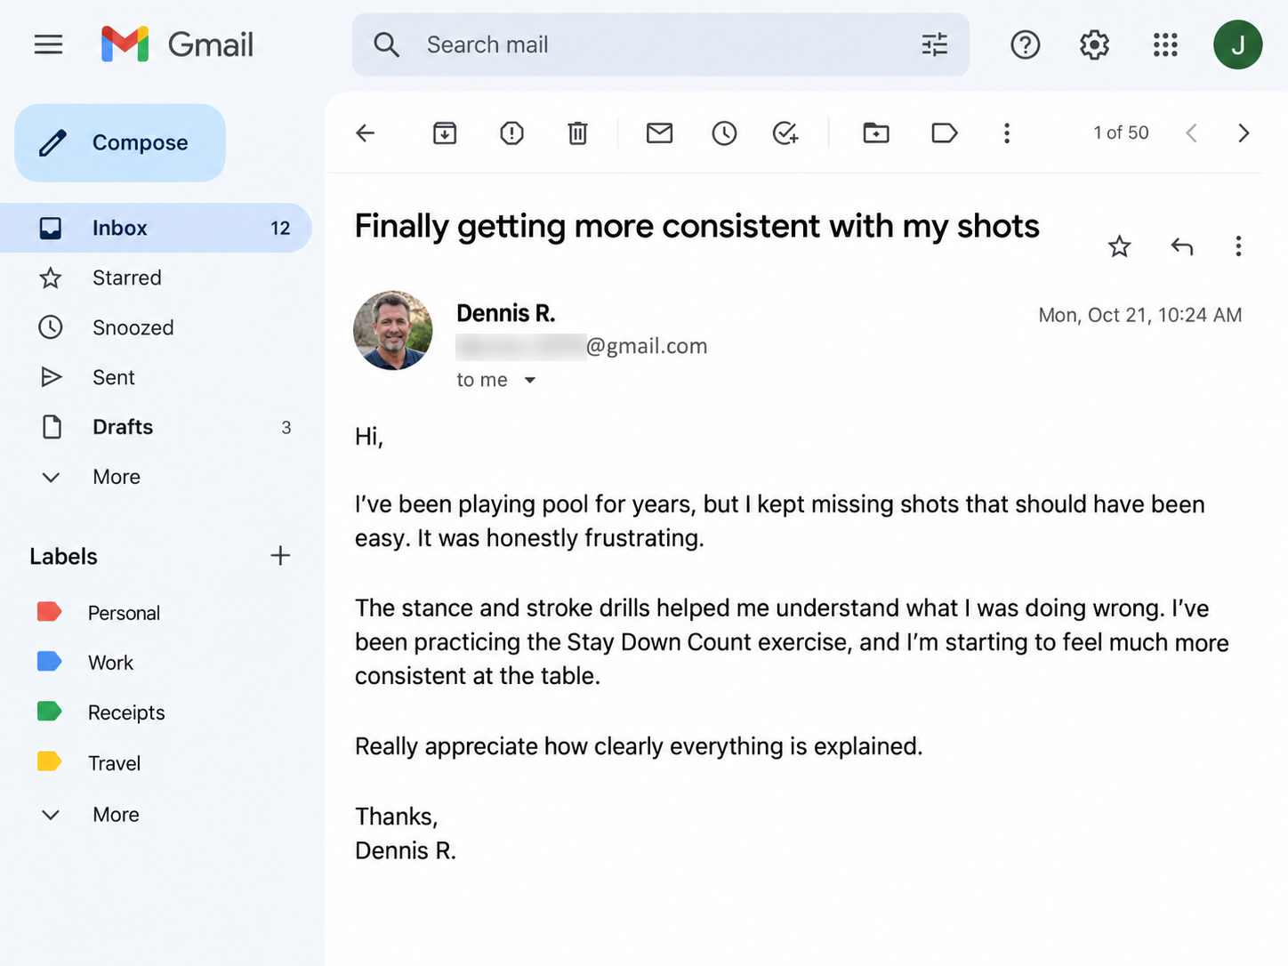Delete this email with trash icon
The image size is (1288, 966).
pyautogui.click(x=578, y=133)
